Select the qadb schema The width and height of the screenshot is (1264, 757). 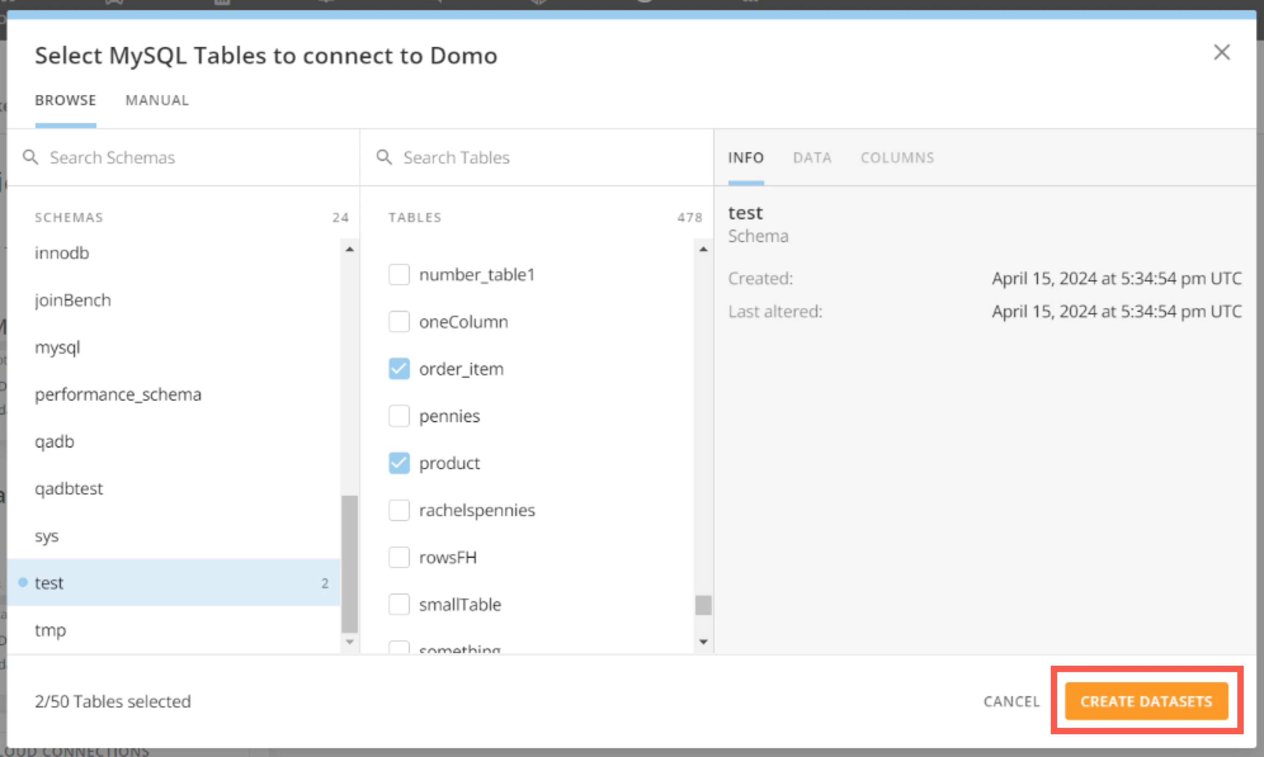[173, 441]
